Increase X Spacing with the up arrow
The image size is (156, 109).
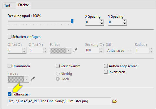point(102,21)
